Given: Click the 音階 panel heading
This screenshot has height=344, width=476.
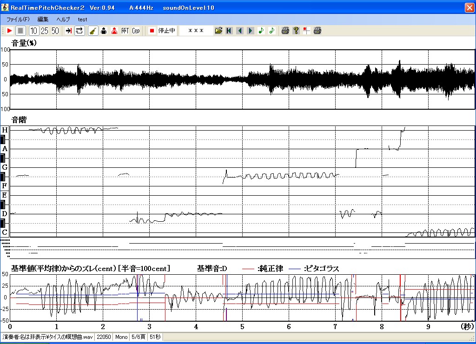Looking at the screenshot, I should (19, 120).
